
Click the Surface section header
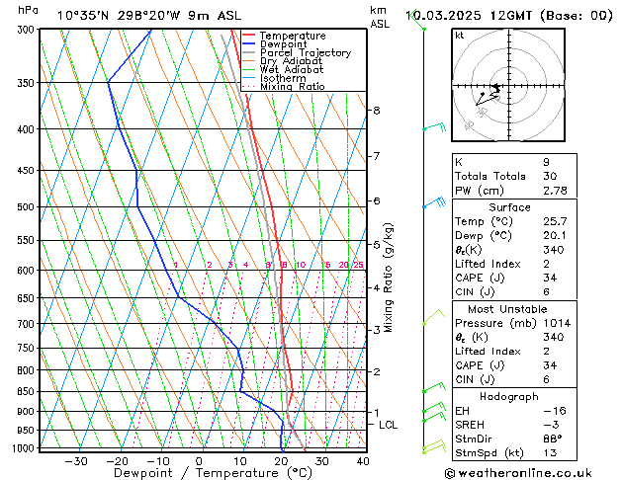[509, 207]
